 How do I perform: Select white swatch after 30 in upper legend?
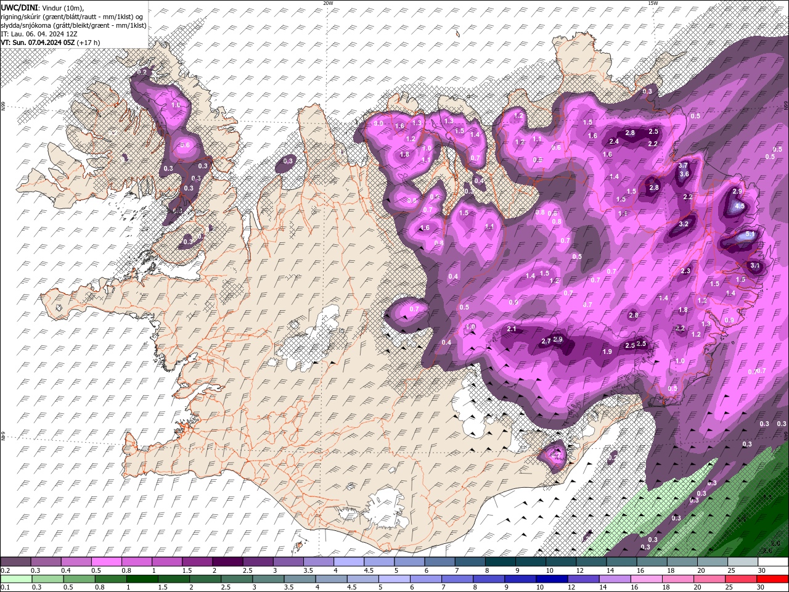click(773, 561)
